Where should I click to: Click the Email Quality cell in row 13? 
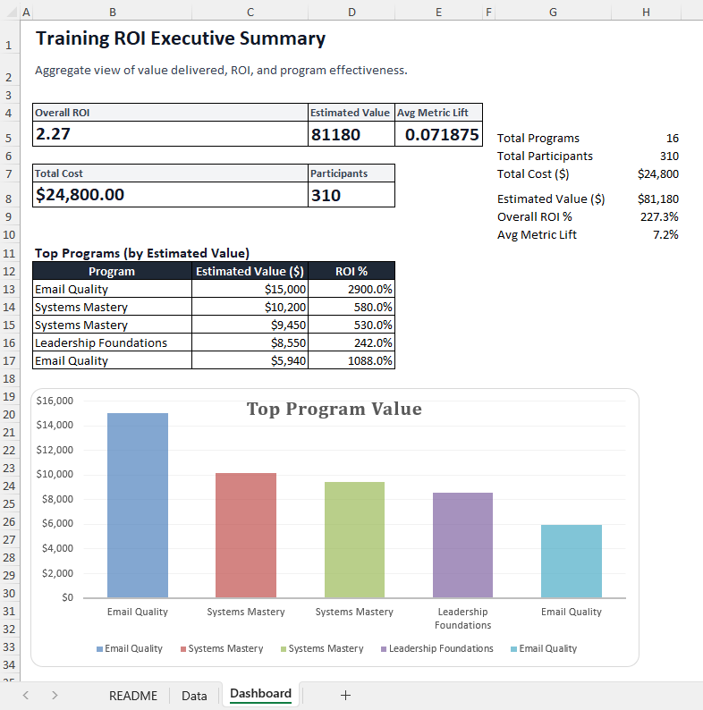(x=112, y=289)
